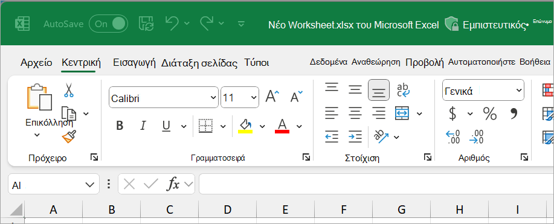Image resolution: width=554 pixels, height=224 pixels.
Task: Open the Διάταξη σελίδας tab
Action: 199,63
